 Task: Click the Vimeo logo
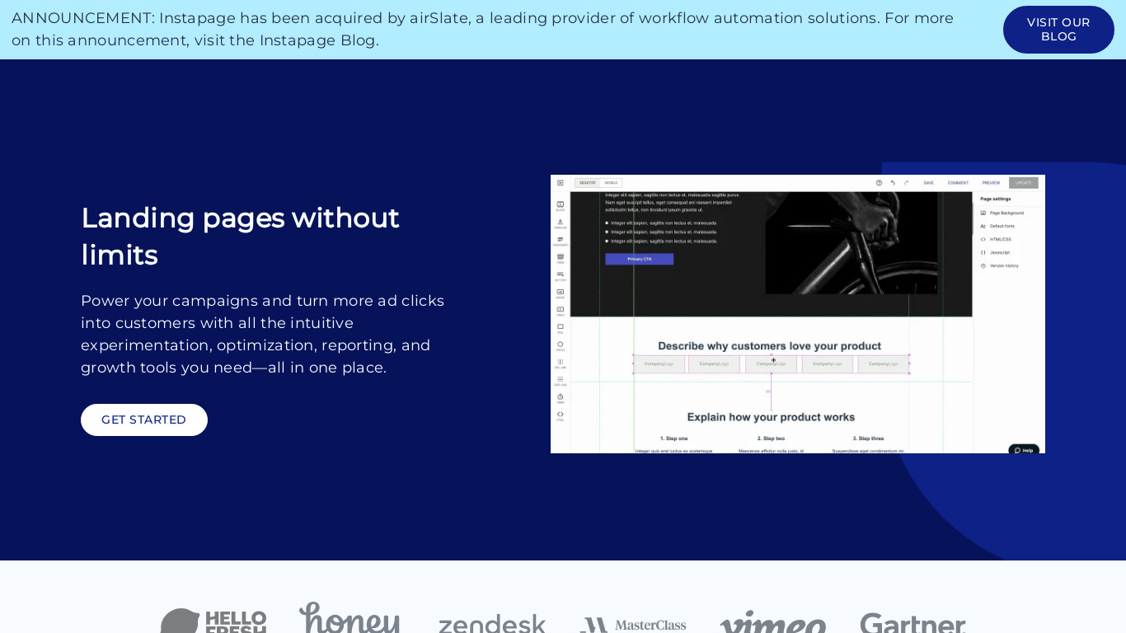773,623
